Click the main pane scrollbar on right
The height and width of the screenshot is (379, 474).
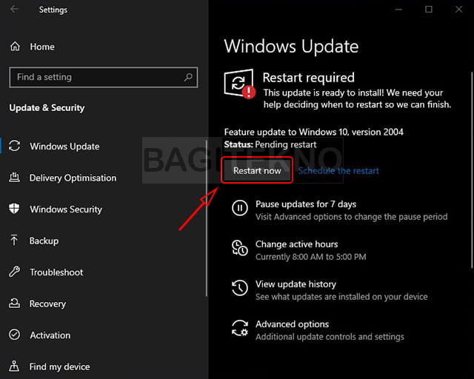[472, 170]
